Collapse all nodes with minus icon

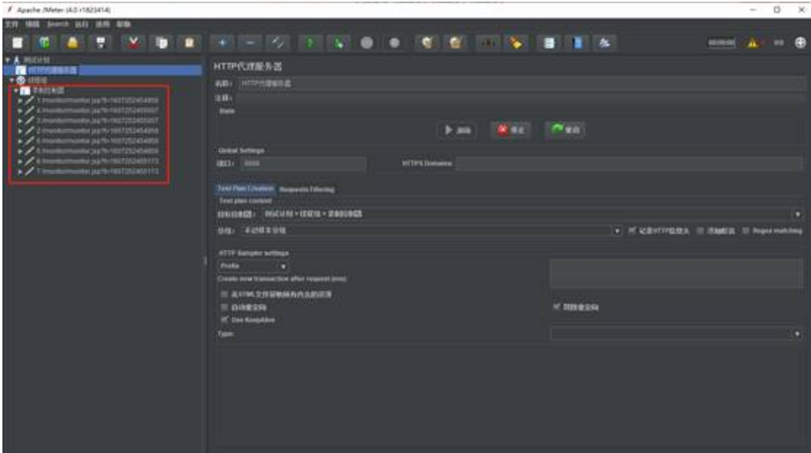click(x=250, y=43)
